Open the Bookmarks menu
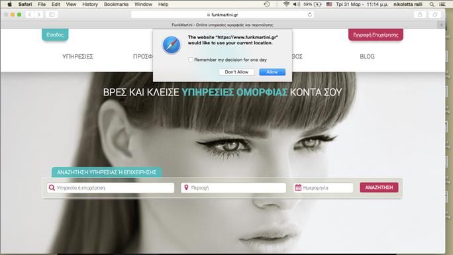Image resolution: width=453 pixels, height=255 pixels. click(x=116, y=5)
